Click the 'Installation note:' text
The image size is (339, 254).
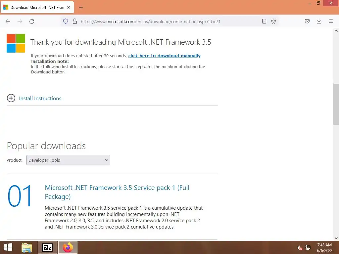point(50,61)
